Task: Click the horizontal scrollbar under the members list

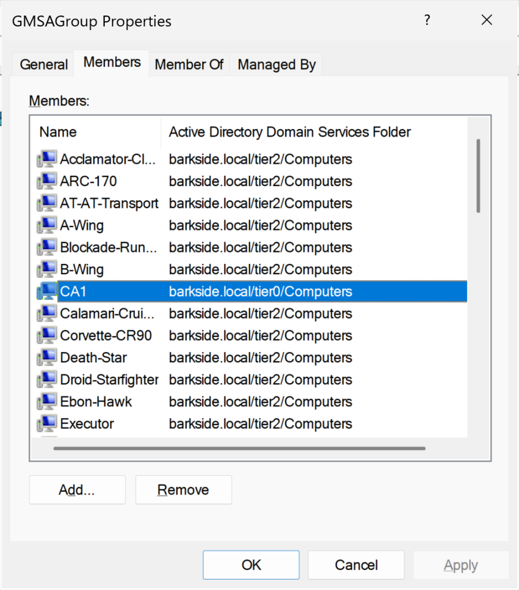Action: coord(239,448)
